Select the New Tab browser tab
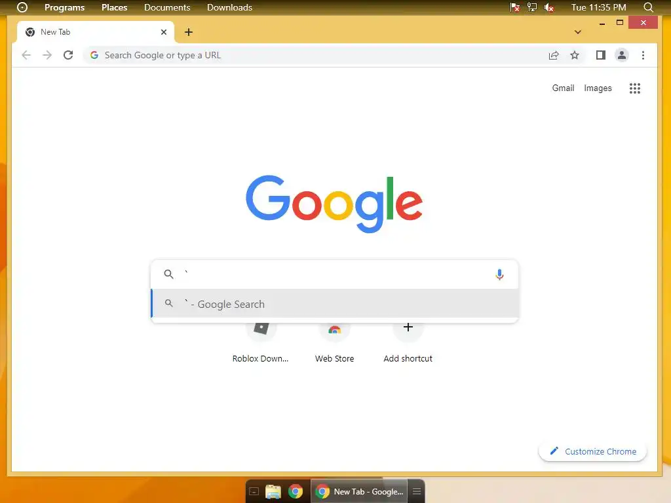The image size is (671, 503). tap(95, 32)
